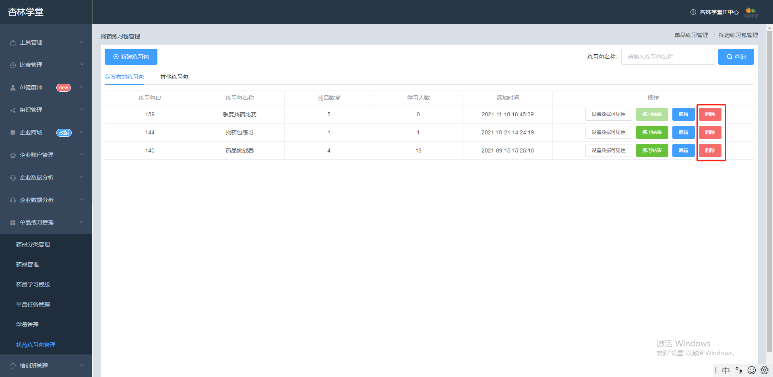Delete the 季度找药比赛 practice pack

710,114
